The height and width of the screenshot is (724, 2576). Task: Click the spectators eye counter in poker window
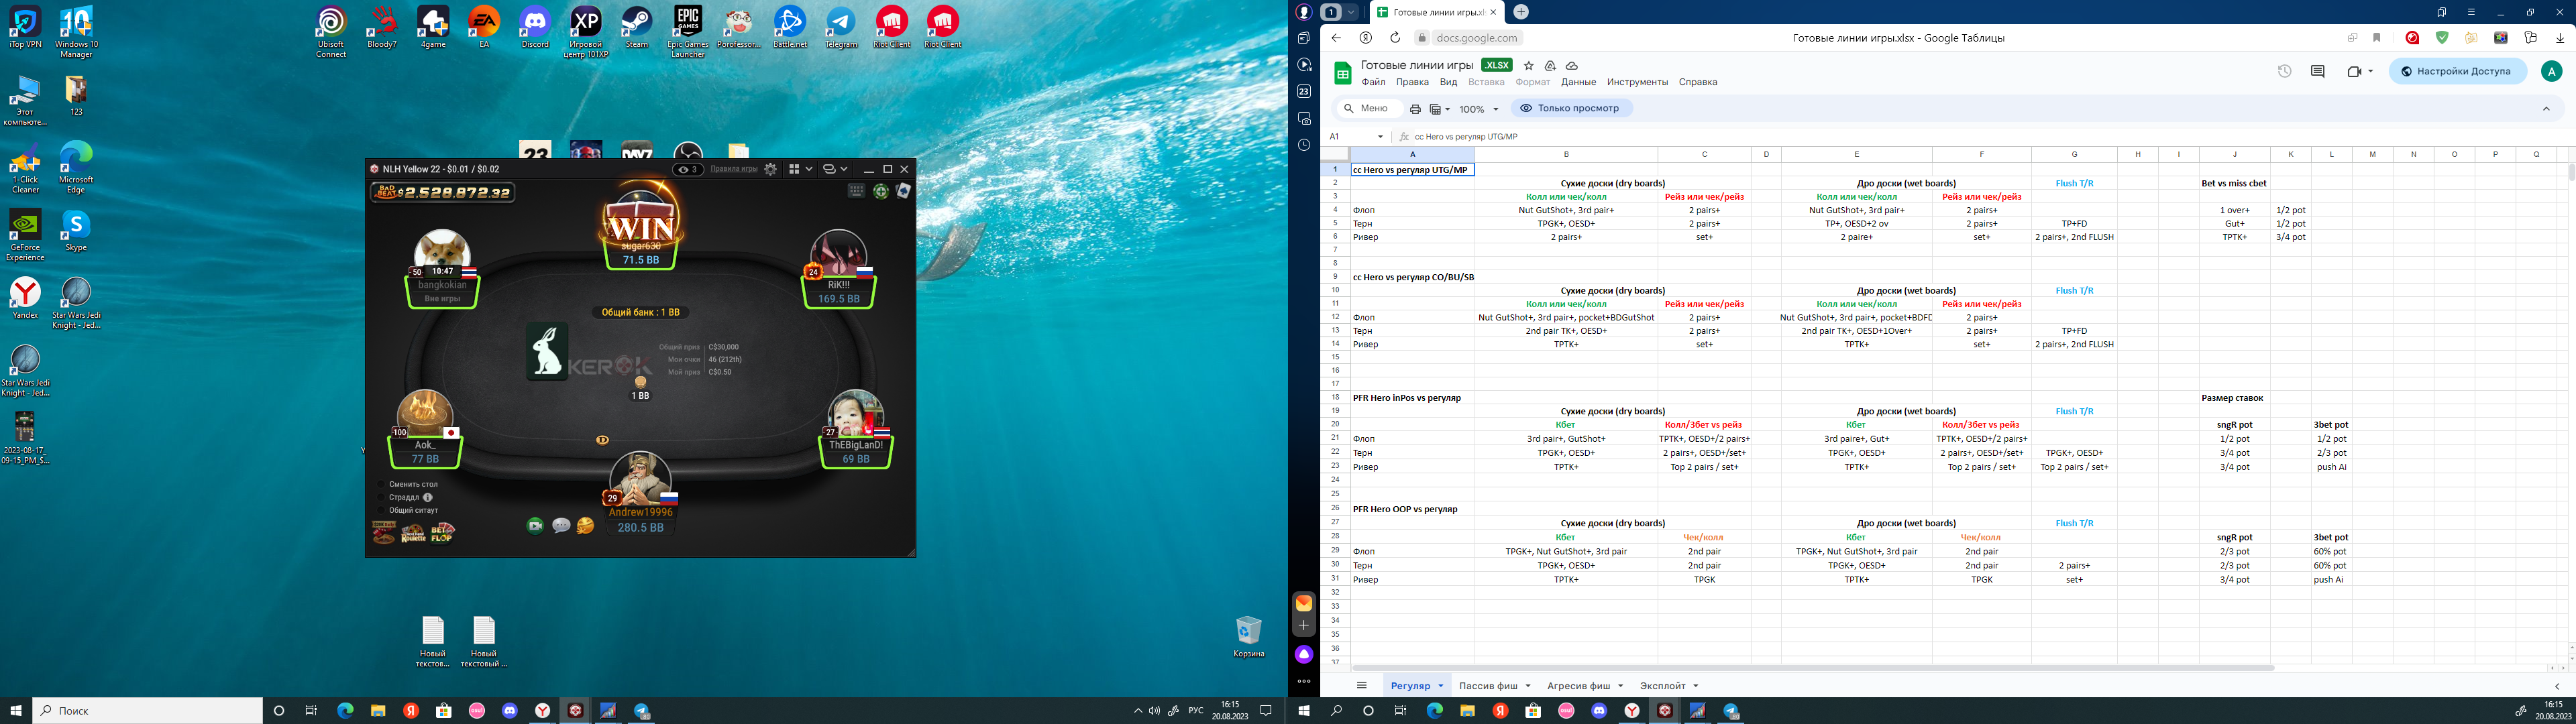(x=687, y=169)
